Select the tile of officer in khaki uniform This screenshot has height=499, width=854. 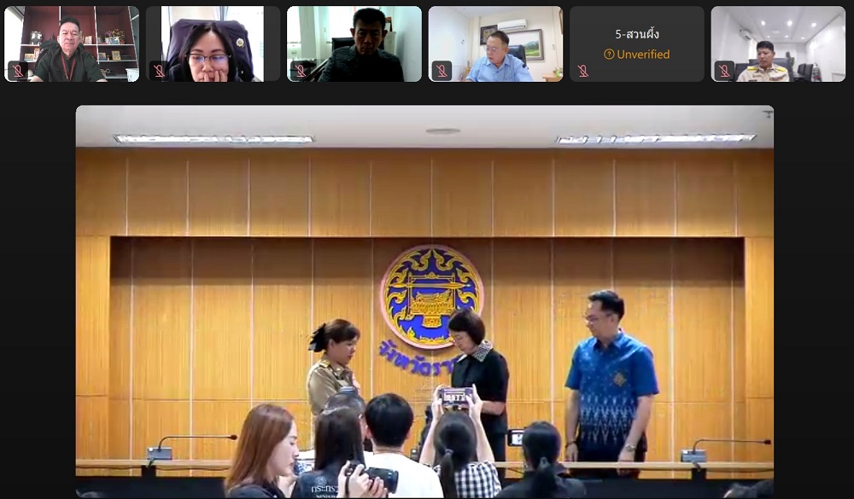tap(778, 44)
